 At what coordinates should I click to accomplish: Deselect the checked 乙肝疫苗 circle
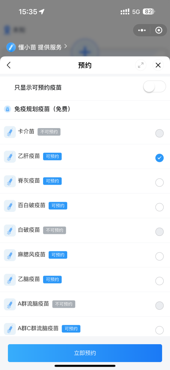pyautogui.click(x=159, y=158)
